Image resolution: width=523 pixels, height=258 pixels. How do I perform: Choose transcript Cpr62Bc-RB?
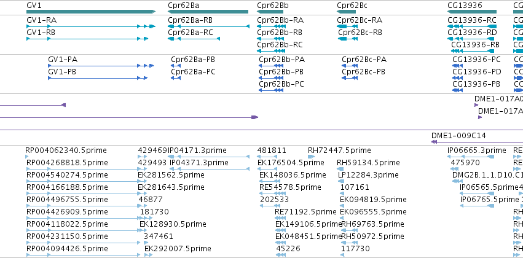point(360,33)
